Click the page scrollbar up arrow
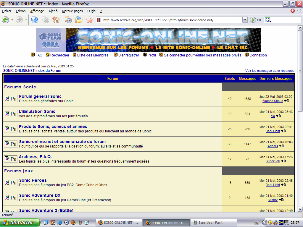 (300, 28)
